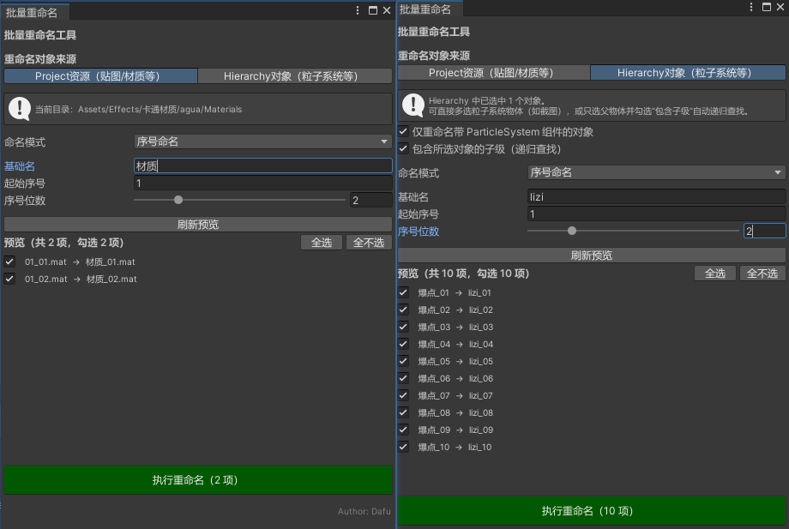Viewport: 789px width, 529px height.
Task: Close the right batch rename window
Action: point(780,7)
